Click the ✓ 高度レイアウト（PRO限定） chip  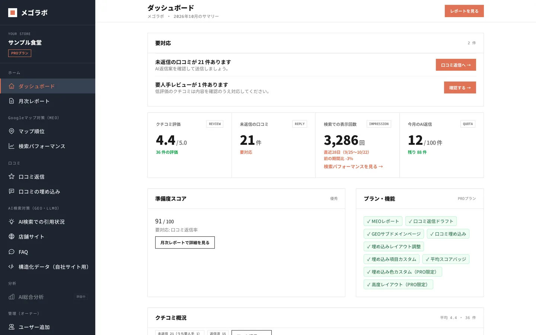click(x=398, y=284)
